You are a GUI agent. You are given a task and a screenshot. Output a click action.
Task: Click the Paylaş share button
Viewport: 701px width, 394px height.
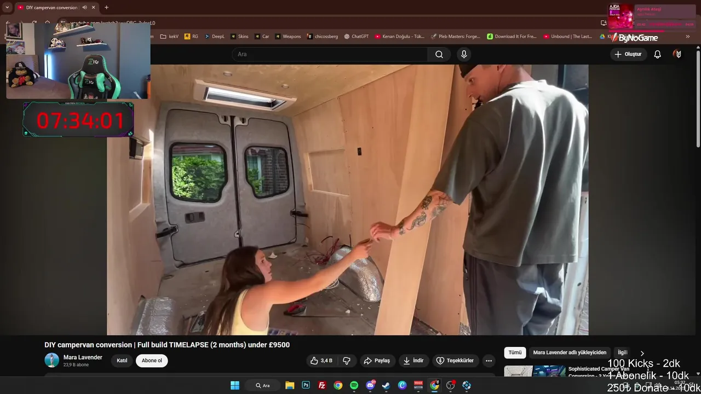377,361
